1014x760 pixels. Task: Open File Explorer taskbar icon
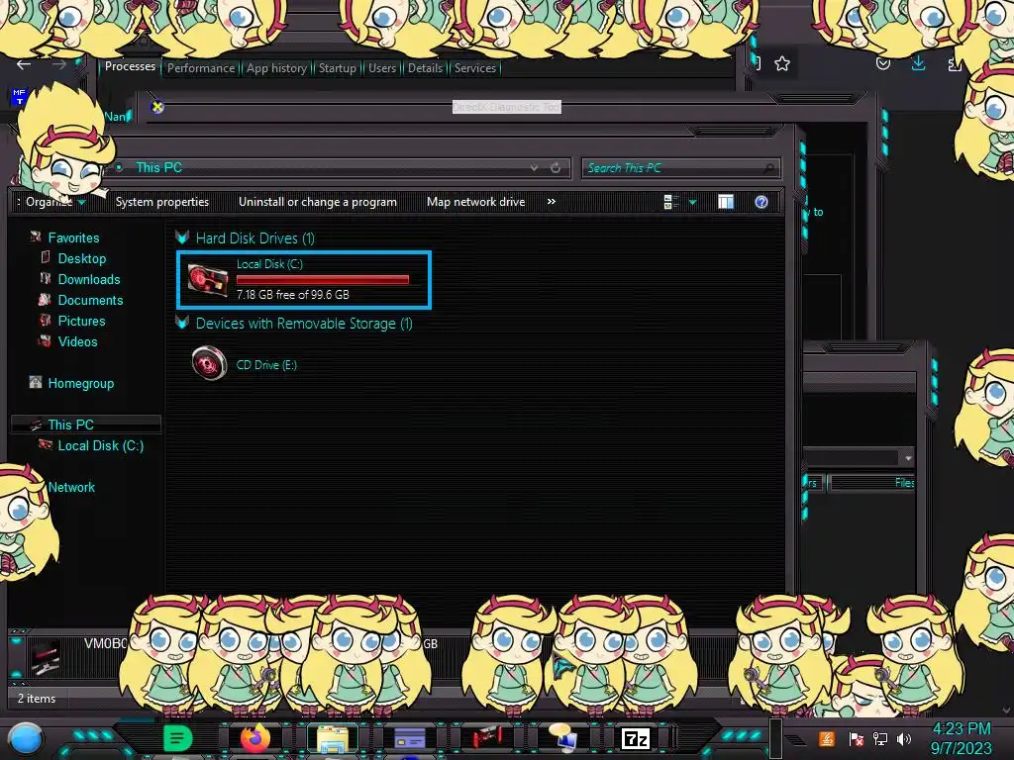(x=333, y=739)
